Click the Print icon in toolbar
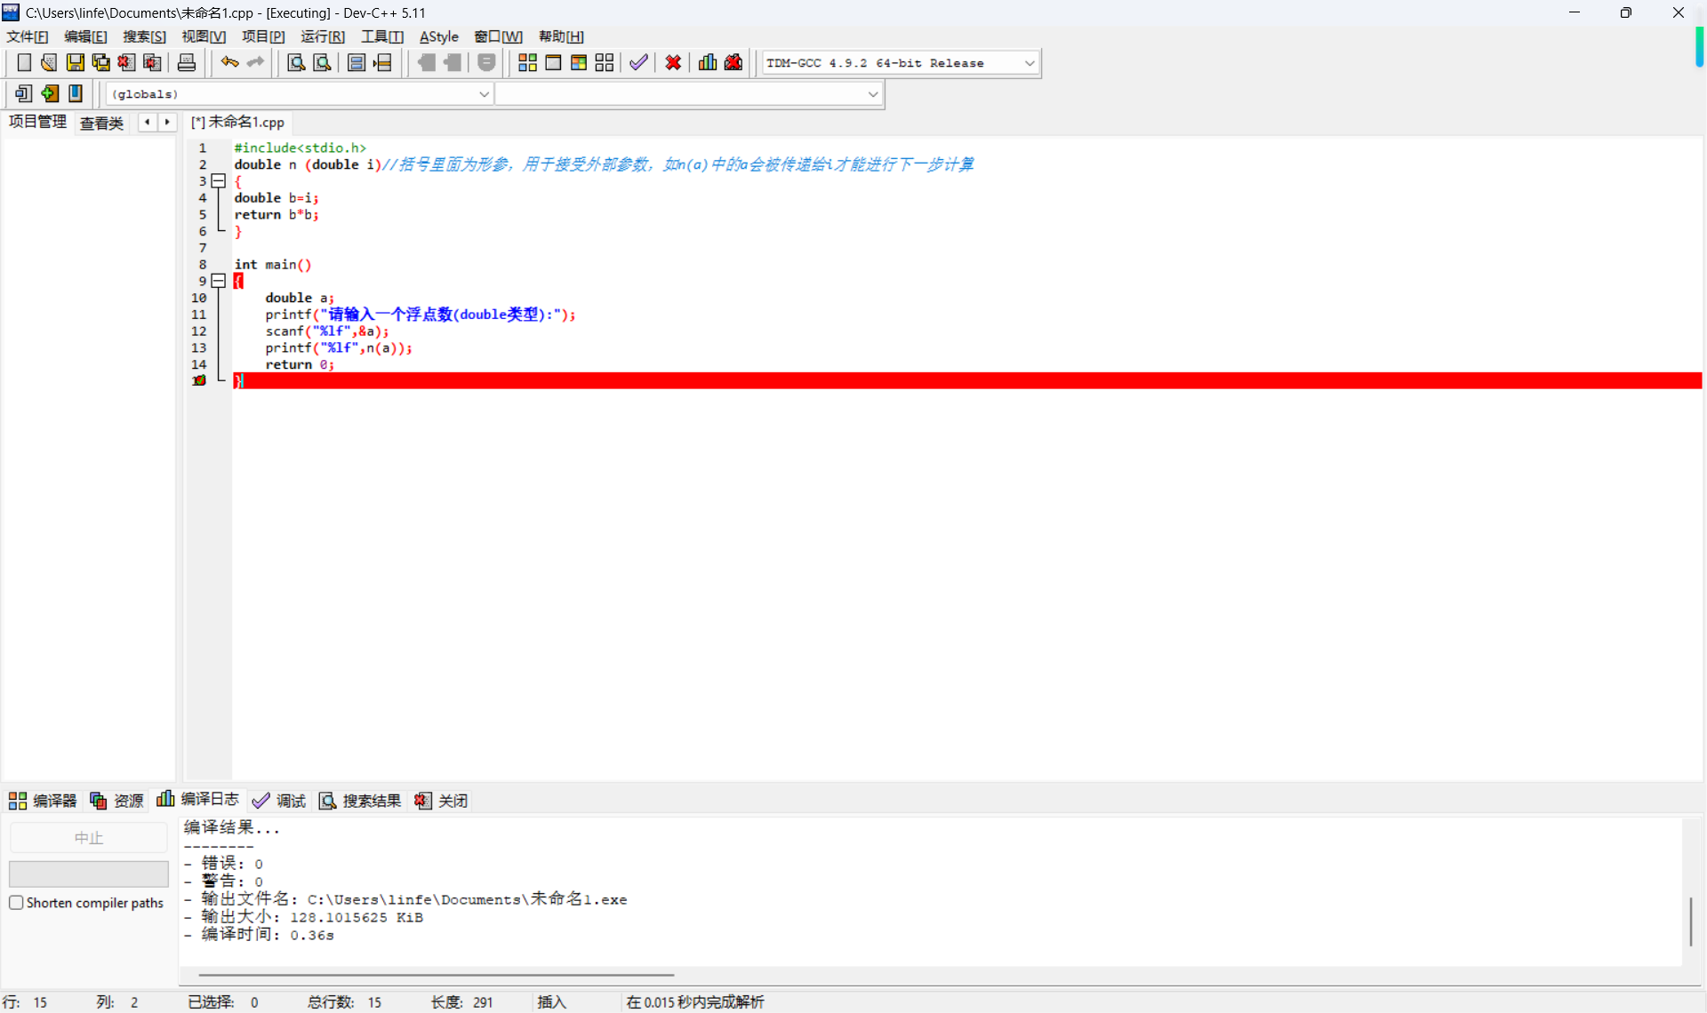 coord(187,62)
